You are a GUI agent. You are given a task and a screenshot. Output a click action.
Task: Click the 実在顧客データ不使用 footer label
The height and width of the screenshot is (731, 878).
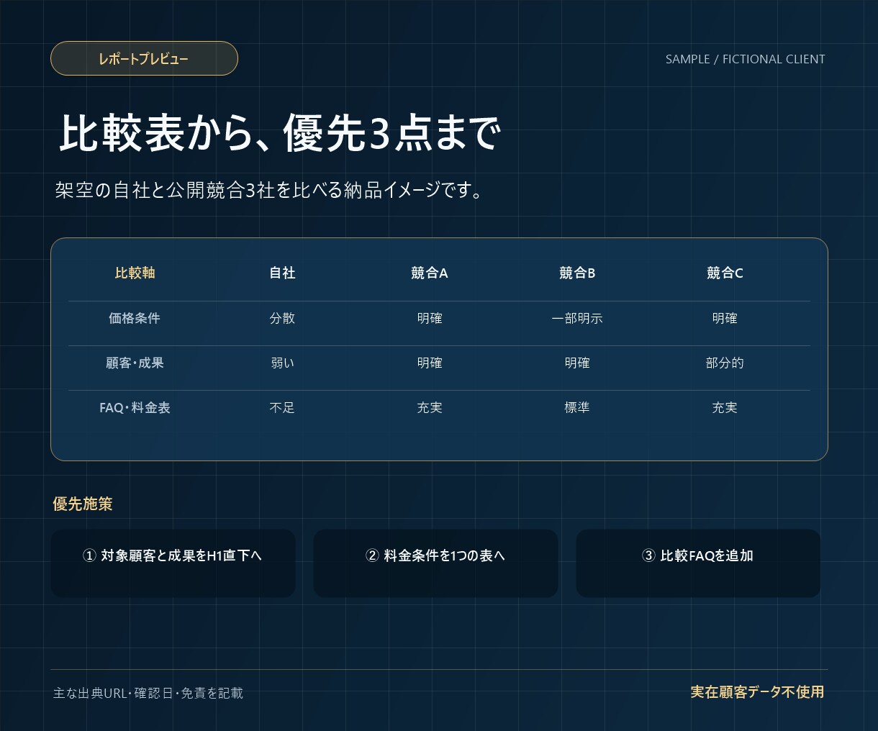click(x=757, y=691)
